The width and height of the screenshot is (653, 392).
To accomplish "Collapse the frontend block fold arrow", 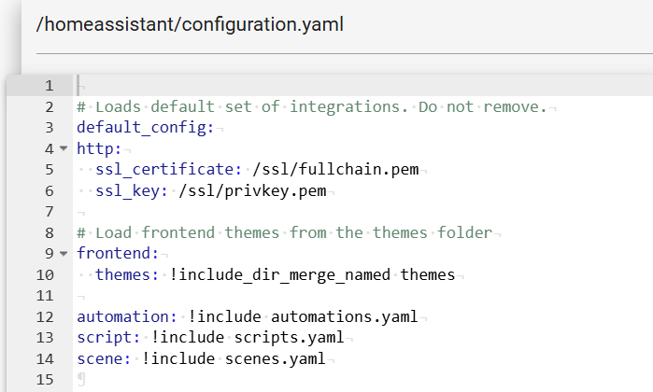I will pos(64,253).
